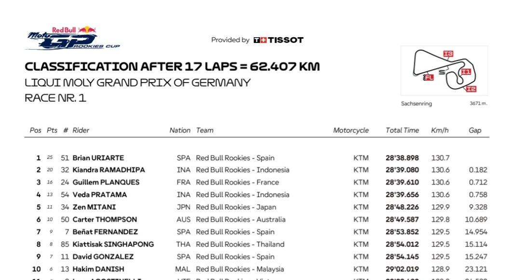Select rider Hakim DANISH
The width and height of the screenshot is (515, 280).
[x=98, y=269]
